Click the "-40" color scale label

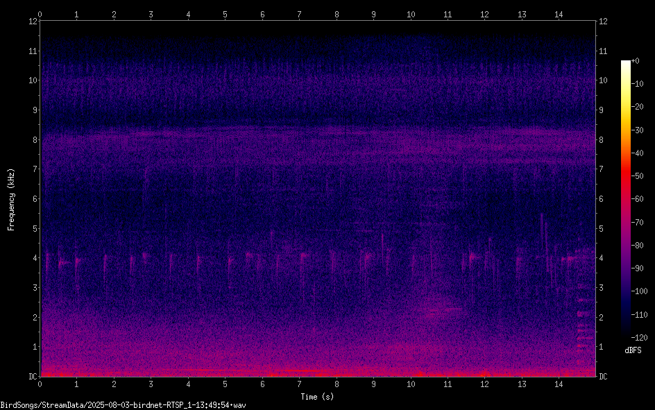[x=638, y=153]
